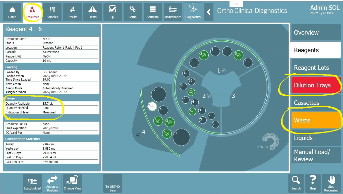Viewport: 343px width, 194px height.
Task: Toggle the checkmark next to rotor section 1
Action: (x=223, y=70)
